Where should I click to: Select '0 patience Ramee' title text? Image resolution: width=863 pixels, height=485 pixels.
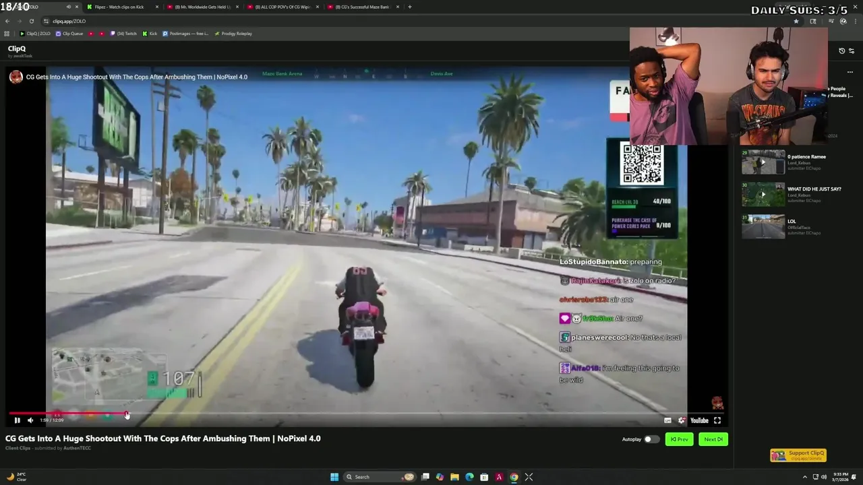tap(806, 157)
